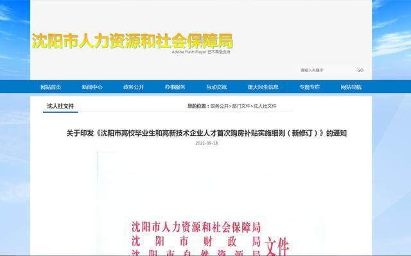Viewport: 411px width, 256px height.
Task: Click the publication date 2021-09-18
Action: (207, 143)
